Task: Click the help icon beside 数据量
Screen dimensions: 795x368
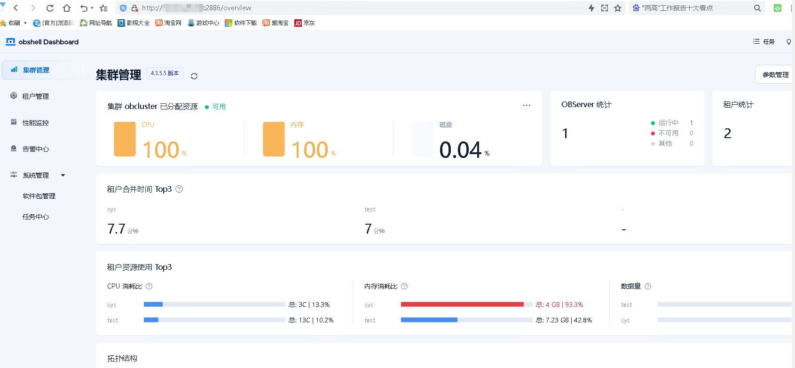Action: pos(648,286)
